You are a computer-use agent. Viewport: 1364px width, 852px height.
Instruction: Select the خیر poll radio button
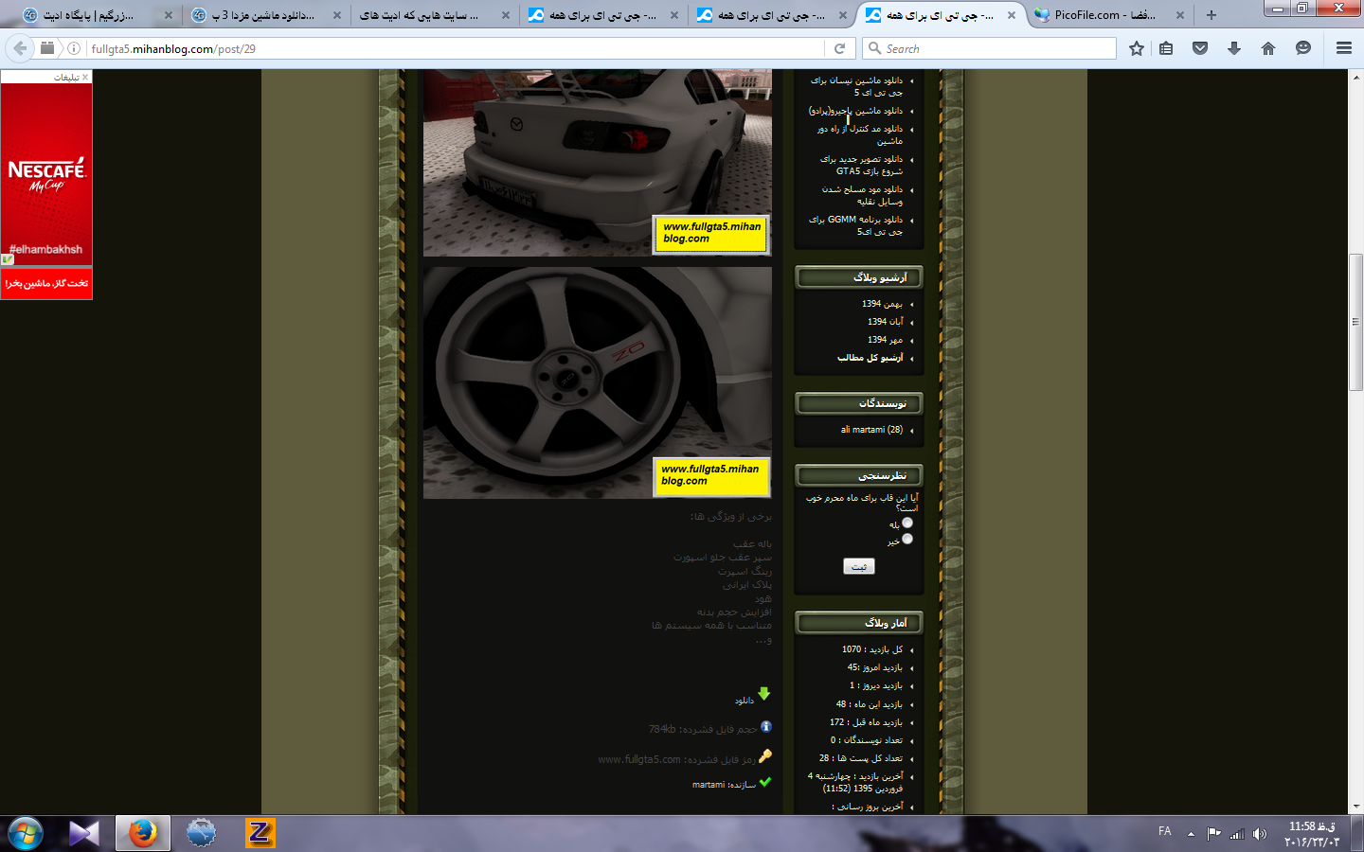[x=907, y=539]
